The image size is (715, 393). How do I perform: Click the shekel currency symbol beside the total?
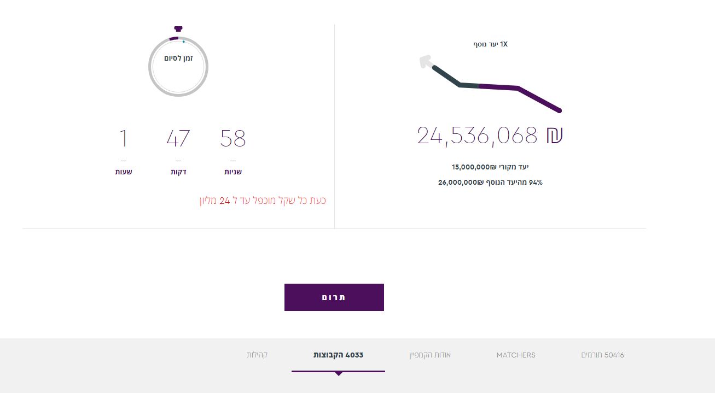coord(554,135)
